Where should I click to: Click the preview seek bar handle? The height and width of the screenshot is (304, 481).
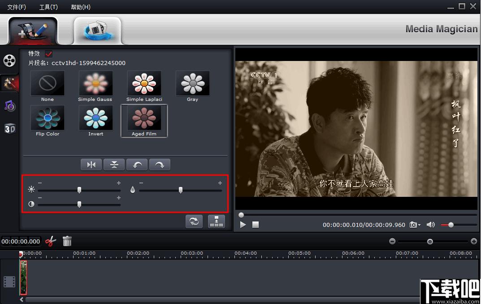241,215
